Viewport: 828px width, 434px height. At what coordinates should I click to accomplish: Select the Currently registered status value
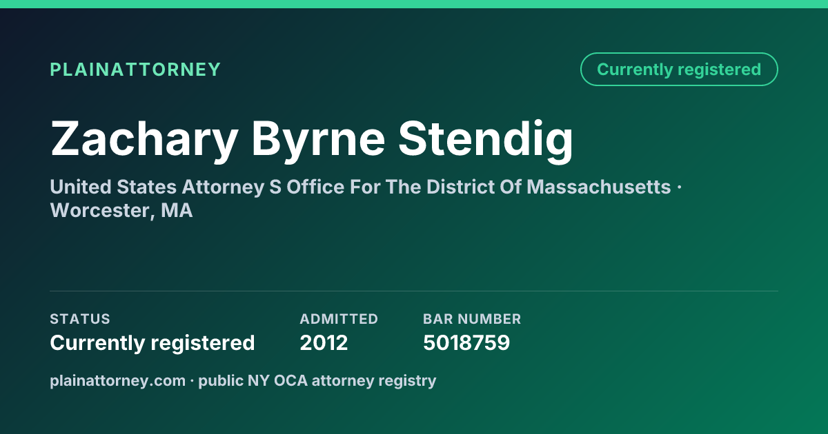pos(152,342)
